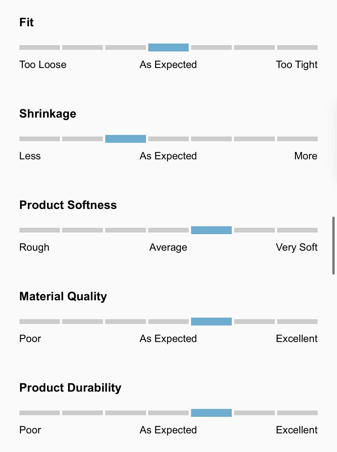
Task: Click the Product Durability heading
Action: coord(70,388)
